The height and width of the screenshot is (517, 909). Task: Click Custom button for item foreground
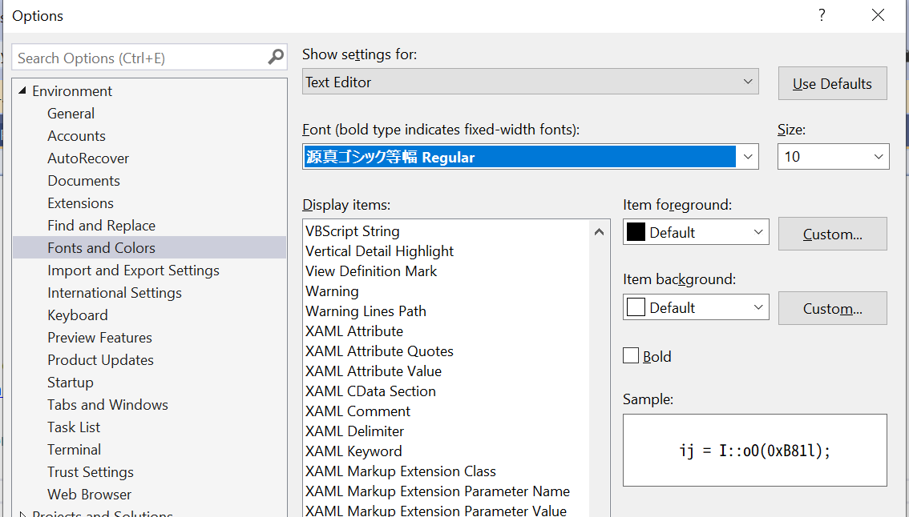pos(832,234)
